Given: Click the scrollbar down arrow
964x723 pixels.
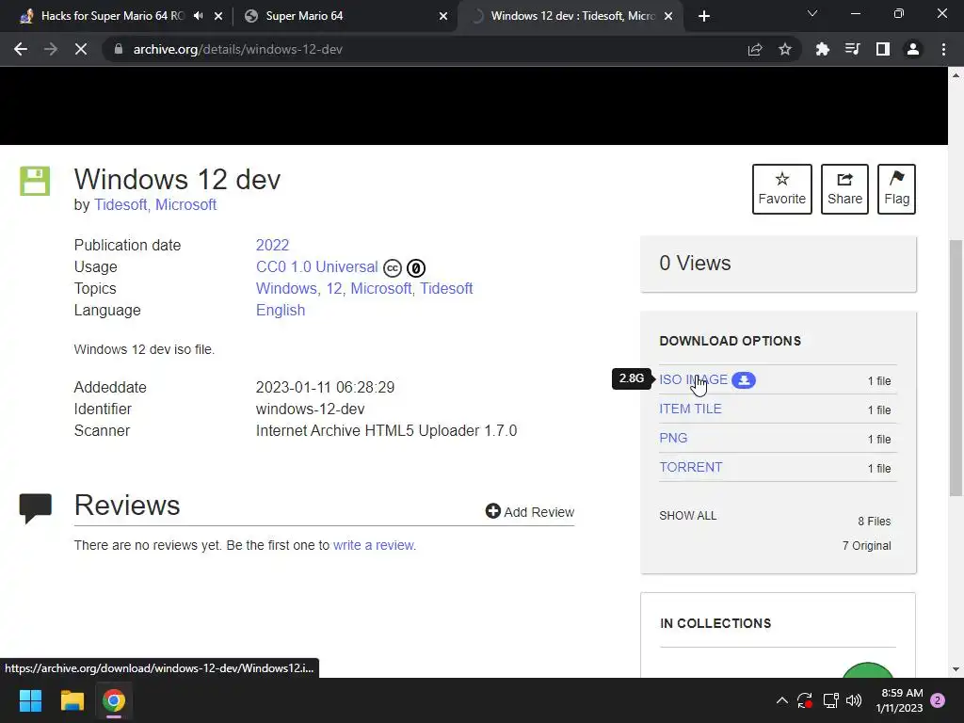Looking at the screenshot, I should click(x=956, y=669).
